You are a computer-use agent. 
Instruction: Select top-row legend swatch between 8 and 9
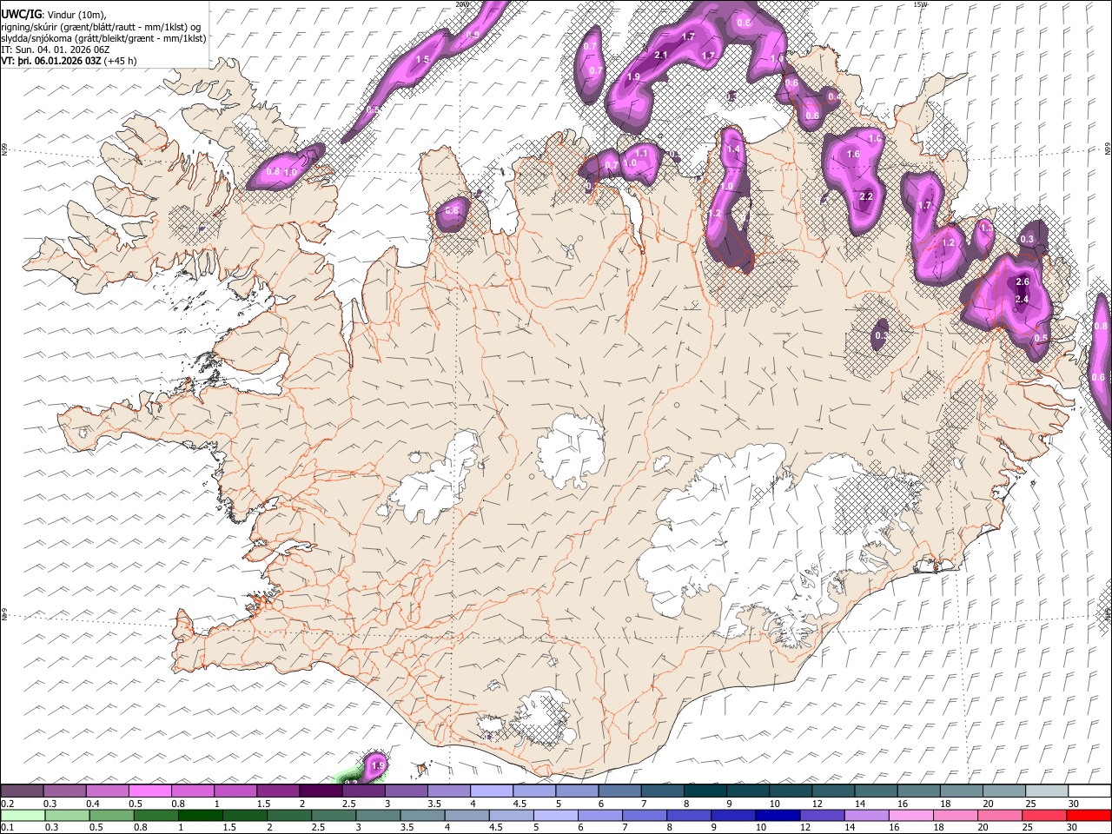point(705,791)
